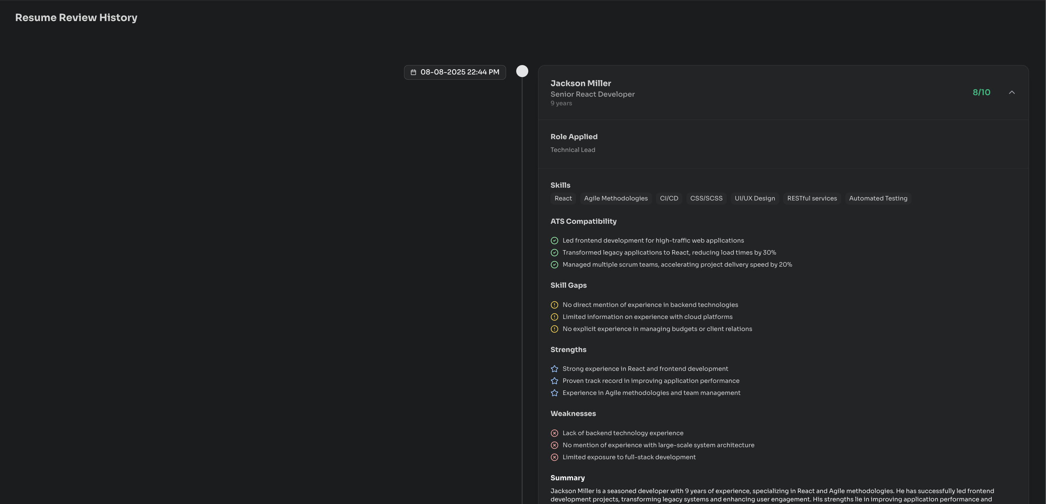Collapse the Jackson Miller review card chevron

pos(1011,93)
